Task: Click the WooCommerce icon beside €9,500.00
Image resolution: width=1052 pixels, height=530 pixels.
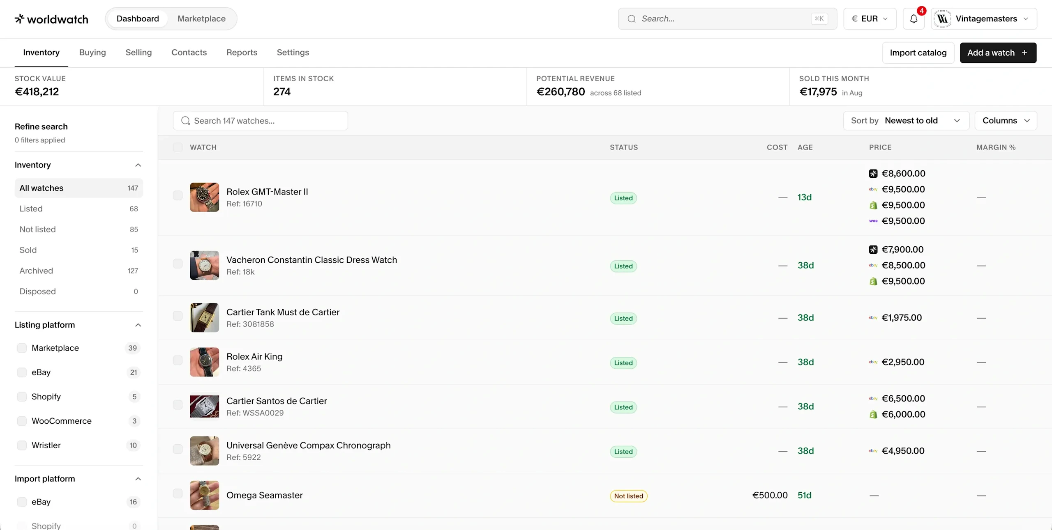Action: tap(873, 221)
